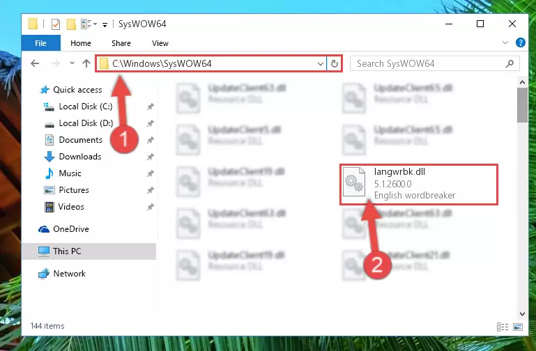Click the pin icon beside Local Disk (D:)
This screenshot has width=536, height=351.
[x=151, y=123]
